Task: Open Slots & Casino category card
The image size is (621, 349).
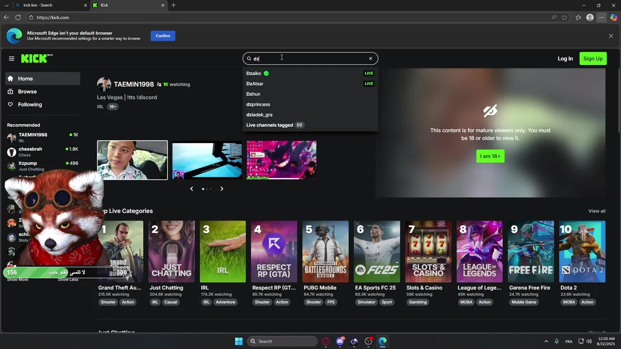Action: click(428, 252)
